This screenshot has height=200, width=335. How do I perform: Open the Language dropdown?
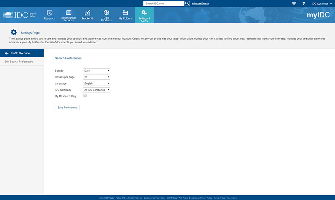[96, 83]
